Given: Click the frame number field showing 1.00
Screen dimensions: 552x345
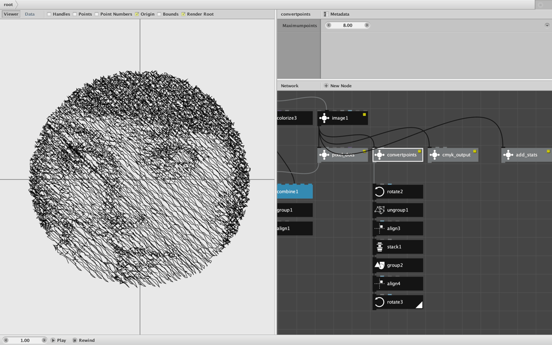Looking at the screenshot, I should click(25, 340).
